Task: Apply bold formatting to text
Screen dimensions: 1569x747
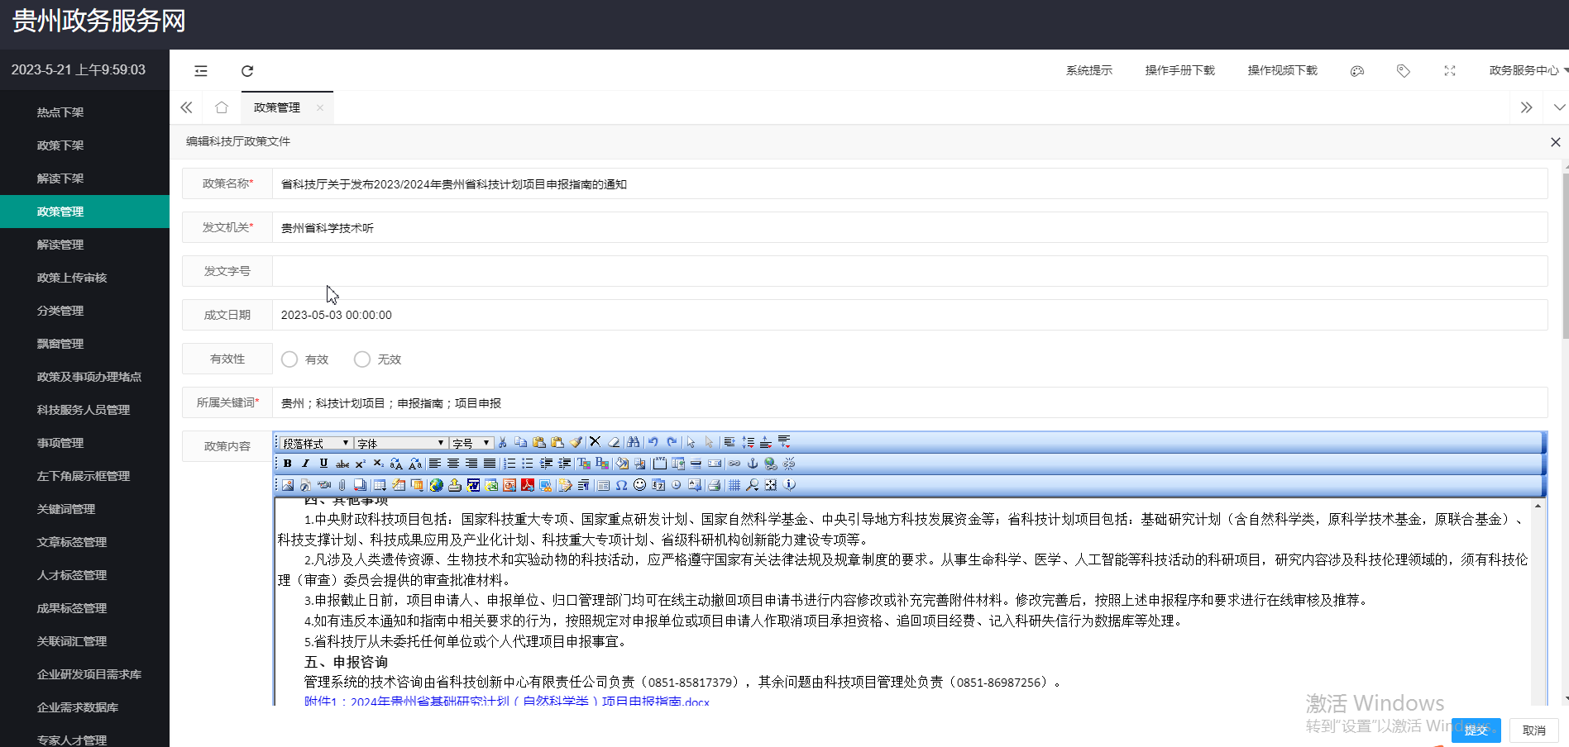Action: click(287, 464)
